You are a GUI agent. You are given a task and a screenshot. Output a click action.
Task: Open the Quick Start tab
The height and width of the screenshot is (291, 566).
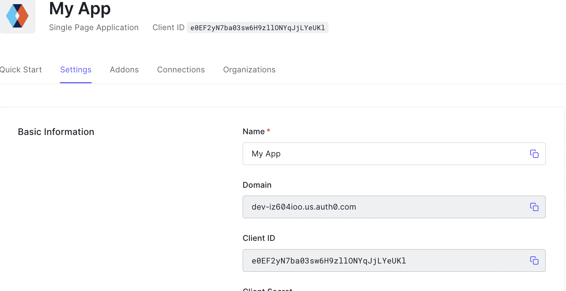pyautogui.click(x=21, y=70)
